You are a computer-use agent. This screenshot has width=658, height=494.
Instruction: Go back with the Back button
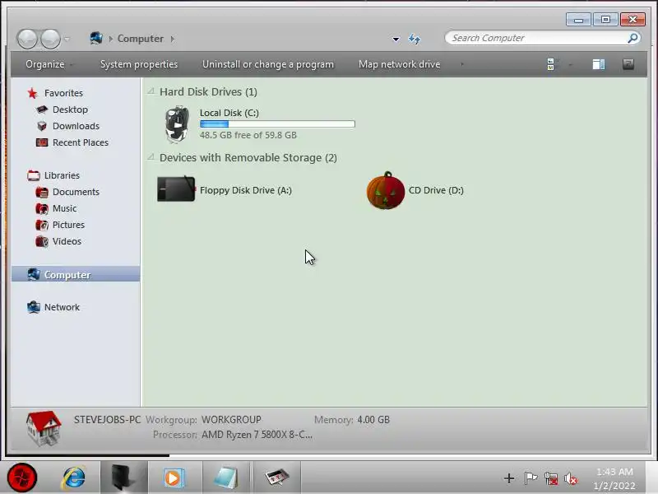27,39
